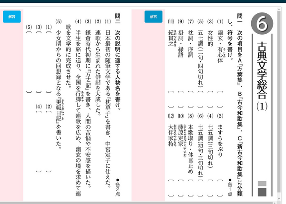Click item (1) 幽玄・有心体

(220, 41)
